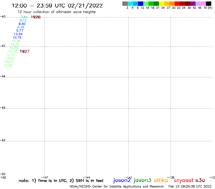
Task: Select the pink legend swatch before 70
Action: click(203, 3)
